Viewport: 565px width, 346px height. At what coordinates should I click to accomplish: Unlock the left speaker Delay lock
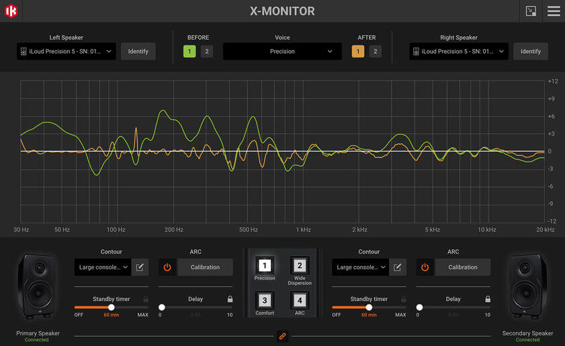230,299
